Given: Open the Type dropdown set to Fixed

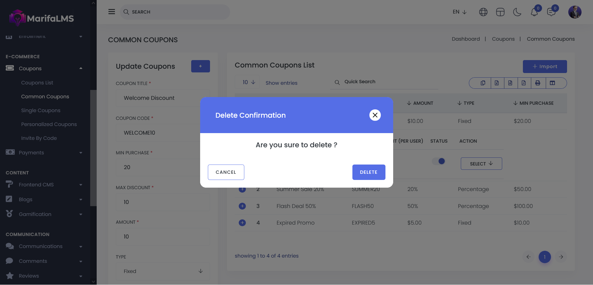Looking at the screenshot, I should pos(163,271).
